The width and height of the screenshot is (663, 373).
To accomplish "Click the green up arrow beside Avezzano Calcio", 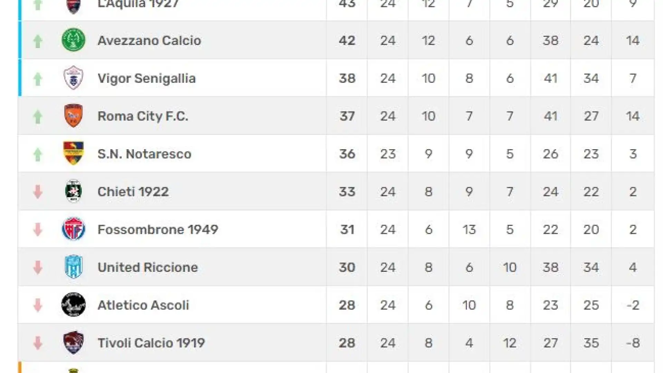I will point(38,41).
